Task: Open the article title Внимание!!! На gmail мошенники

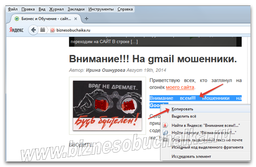Action: [x=153, y=59]
